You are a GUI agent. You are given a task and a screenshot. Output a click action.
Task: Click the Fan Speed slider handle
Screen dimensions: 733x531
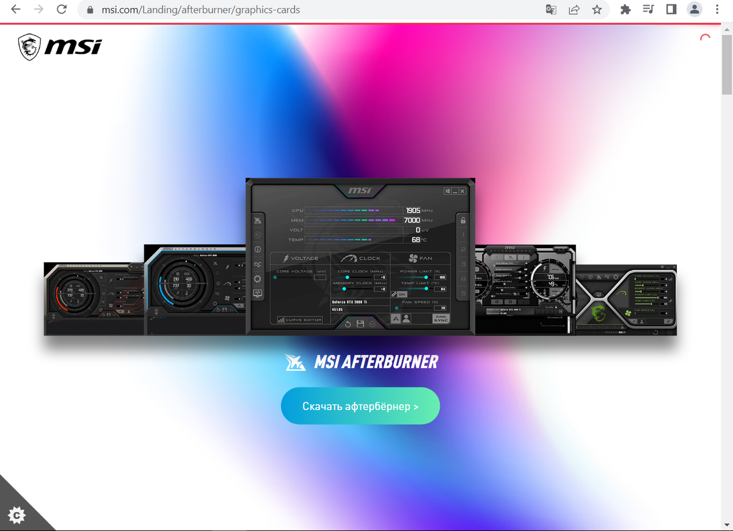pyautogui.click(x=396, y=308)
